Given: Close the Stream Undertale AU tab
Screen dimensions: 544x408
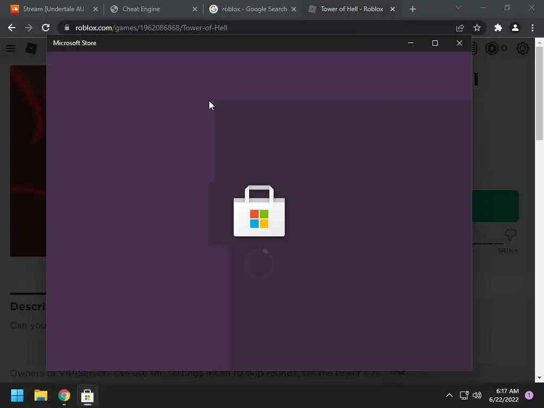Looking at the screenshot, I should tap(96, 9).
